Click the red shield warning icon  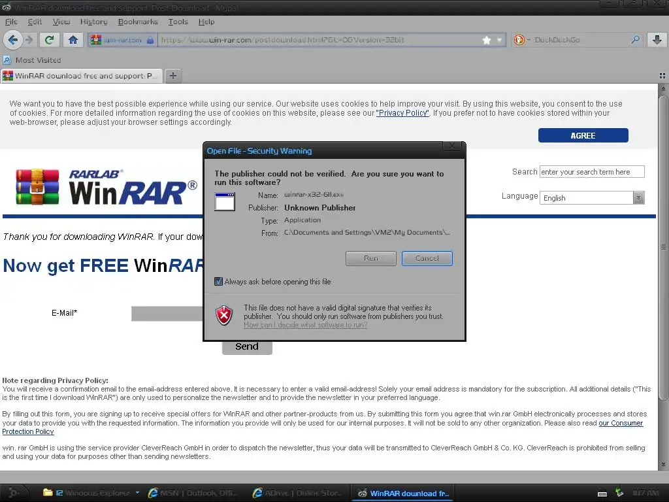pyautogui.click(x=224, y=316)
